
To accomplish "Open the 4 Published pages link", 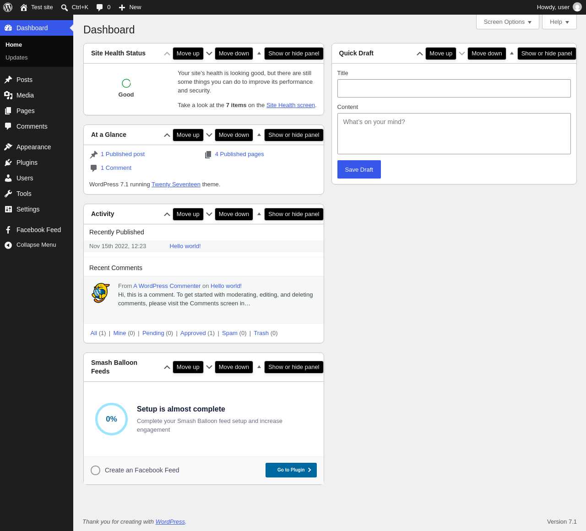I will [x=239, y=154].
